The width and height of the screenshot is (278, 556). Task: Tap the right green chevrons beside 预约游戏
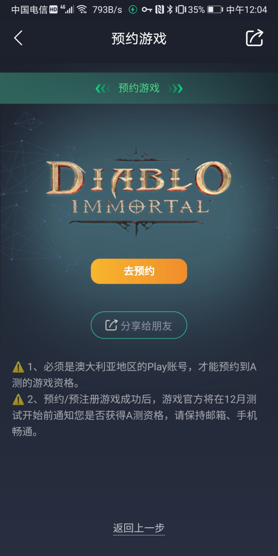(x=175, y=88)
